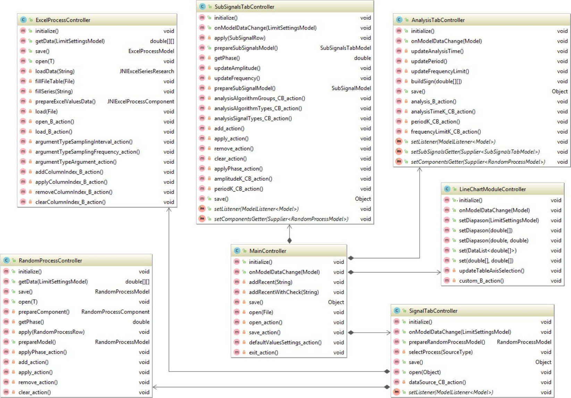Image resolution: width=571 pixels, height=398 pixels.
Task: Click the lock icon beside buildSign(double[][])
Action: coord(406,81)
